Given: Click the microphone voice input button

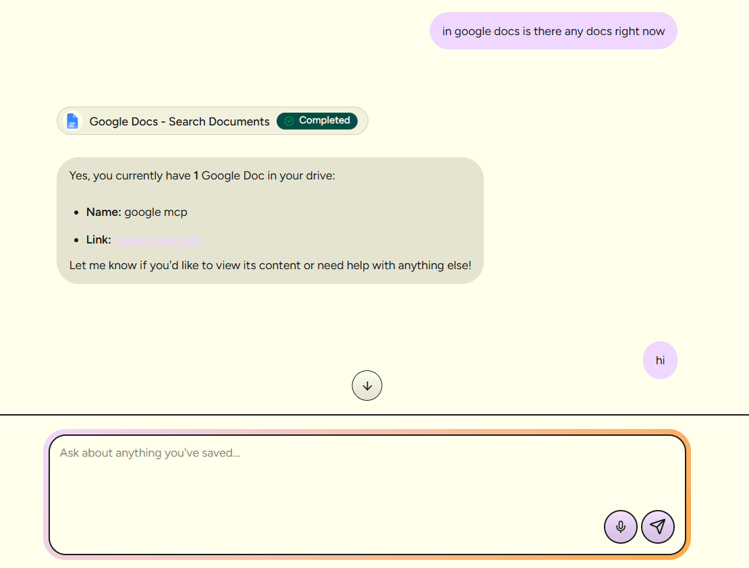Looking at the screenshot, I should tap(621, 527).
